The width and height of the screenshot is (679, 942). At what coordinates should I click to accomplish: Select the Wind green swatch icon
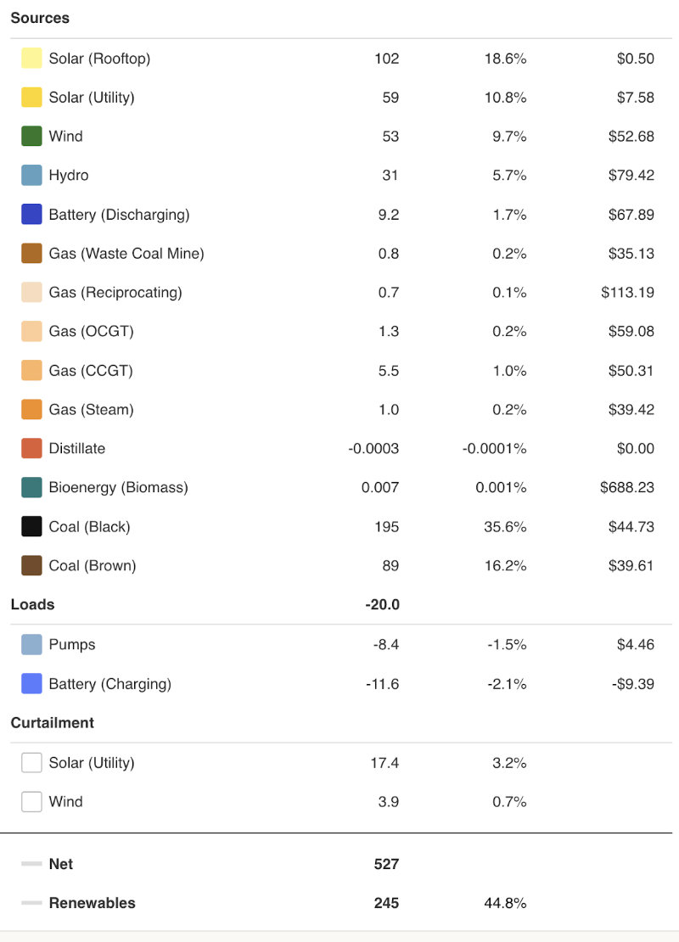coord(31,136)
